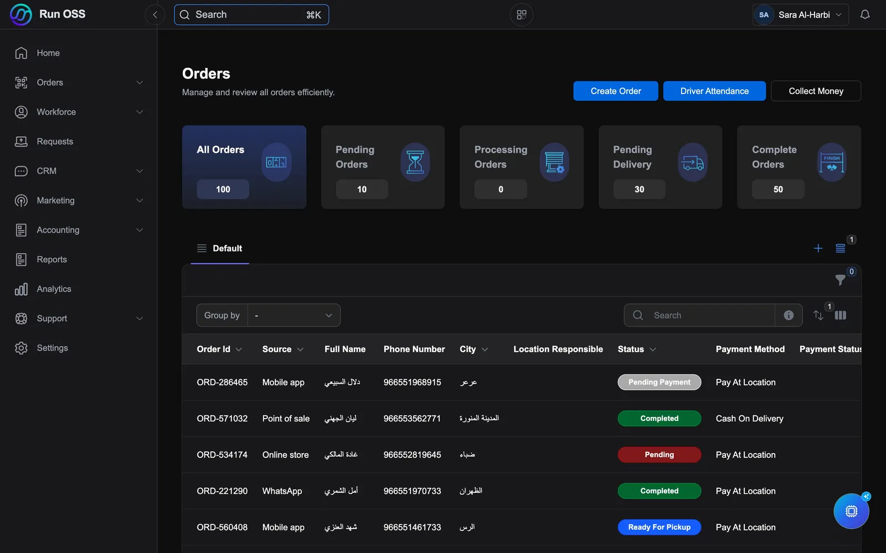Click the Run OSS logo icon
Screen dimensions: 886x553
[x=21, y=14]
